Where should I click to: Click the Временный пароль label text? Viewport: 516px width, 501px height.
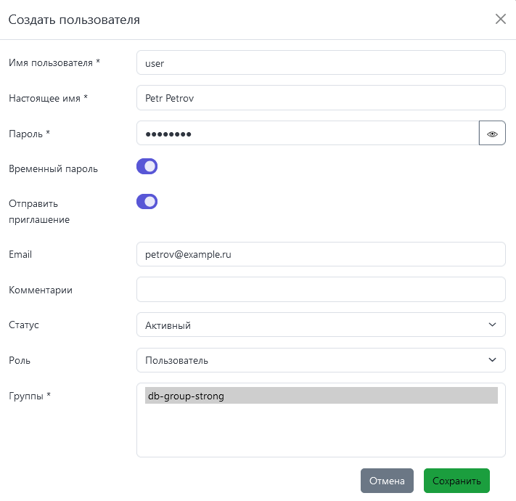[x=53, y=168]
